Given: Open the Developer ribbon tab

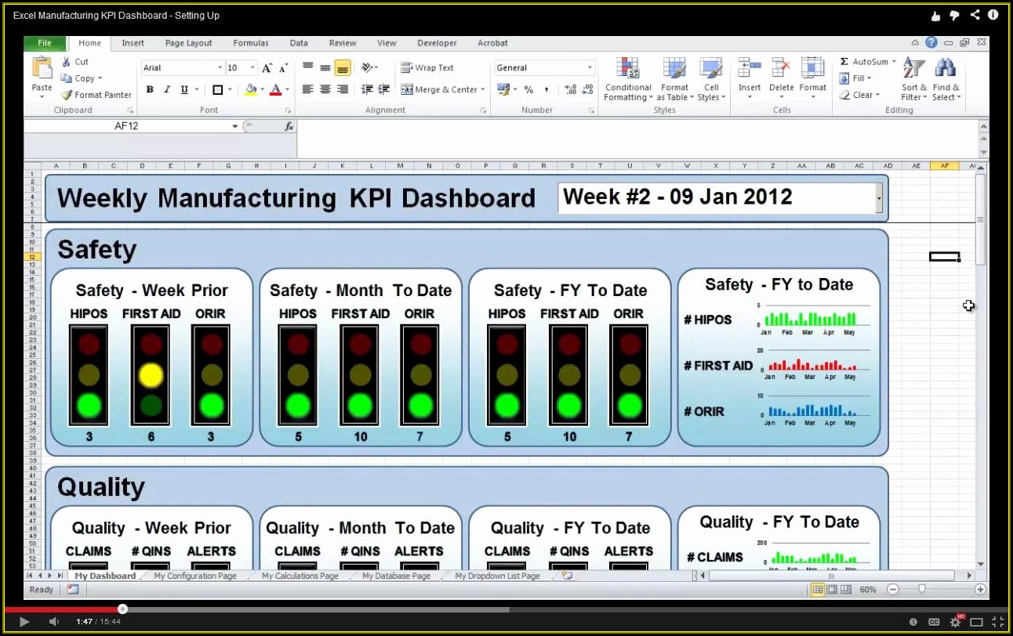Looking at the screenshot, I should click(437, 43).
